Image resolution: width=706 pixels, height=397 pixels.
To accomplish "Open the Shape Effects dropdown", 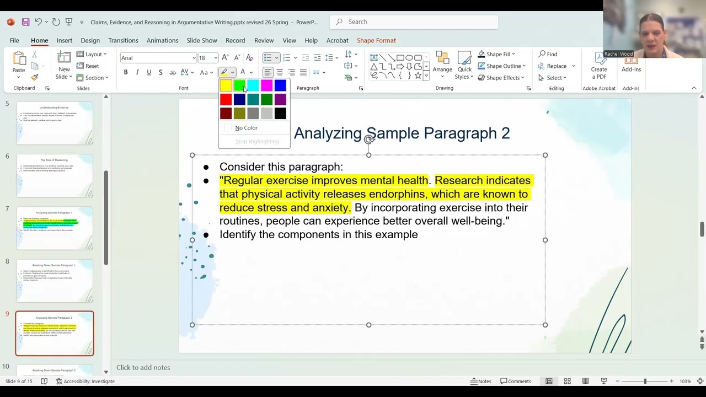I will pos(501,78).
